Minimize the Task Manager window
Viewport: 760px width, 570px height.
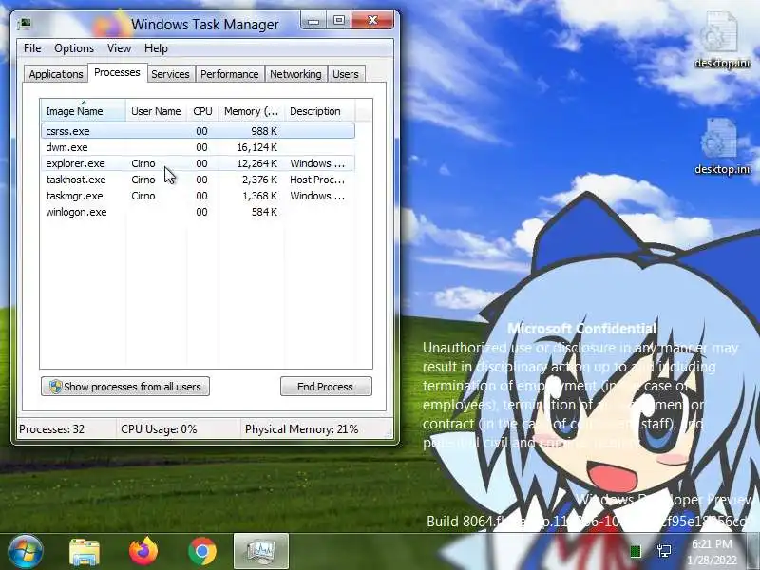tap(313, 20)
